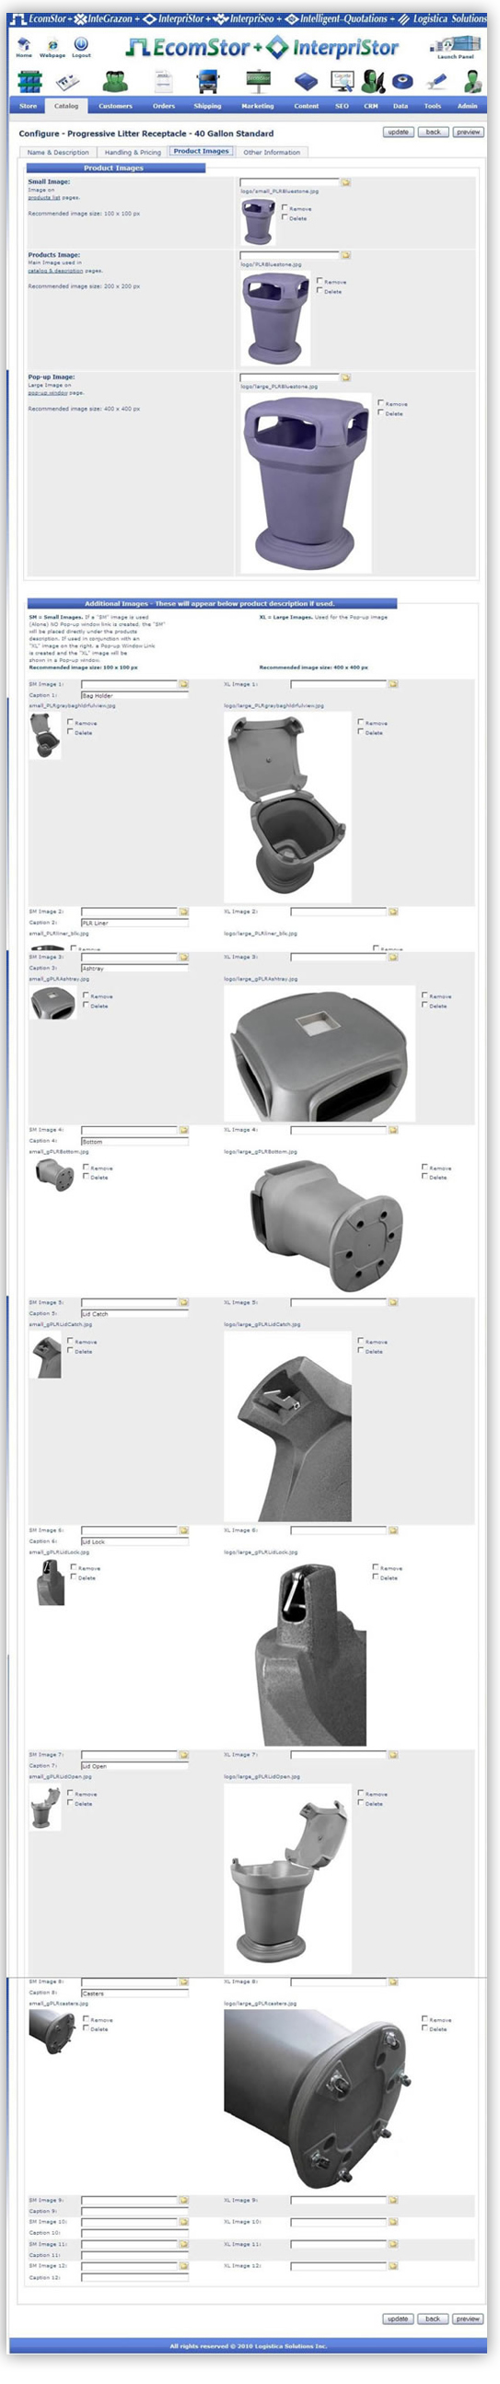Check Remove for the Pop-up Image
Image resolution: width=500 pixels, height=2384 pixels.
pyautogui.click(x=380, y=403)
